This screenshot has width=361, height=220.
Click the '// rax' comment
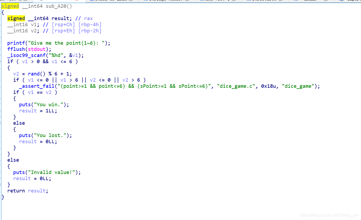(x=84, y=18)
